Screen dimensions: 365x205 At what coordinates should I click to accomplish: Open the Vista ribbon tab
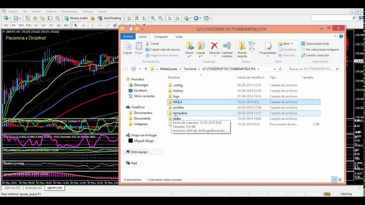tap(179, 37)
